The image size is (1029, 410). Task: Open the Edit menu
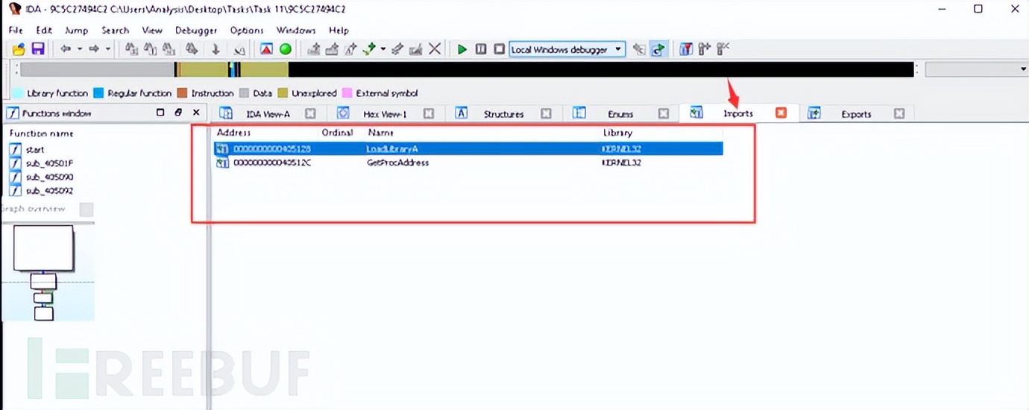pyautogui.click(x=44, y=31)
